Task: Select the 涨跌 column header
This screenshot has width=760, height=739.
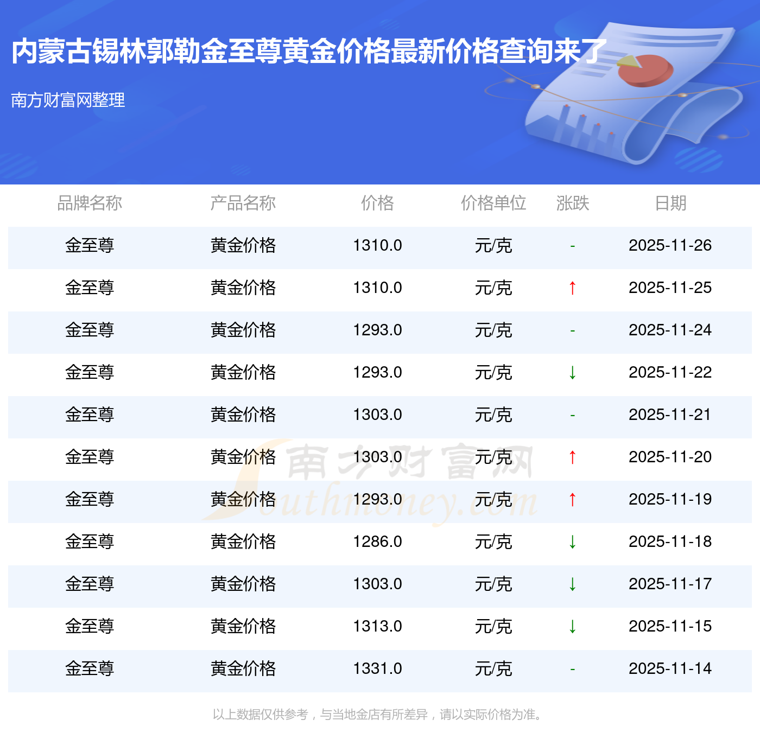Action: (572, 203)
